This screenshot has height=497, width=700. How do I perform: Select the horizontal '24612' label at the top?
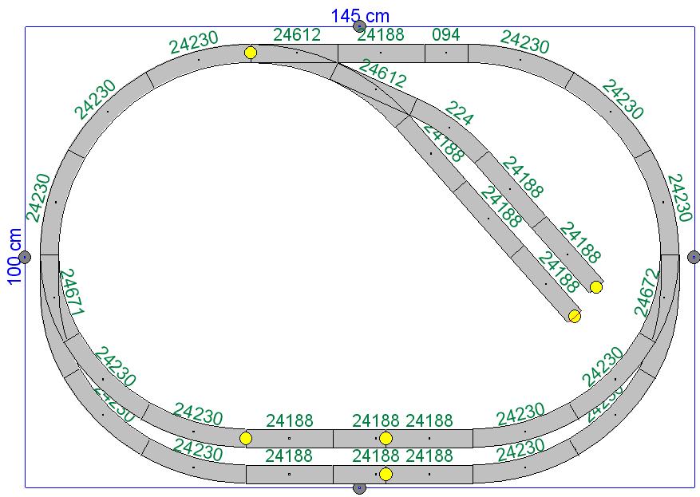coord(297,35)
